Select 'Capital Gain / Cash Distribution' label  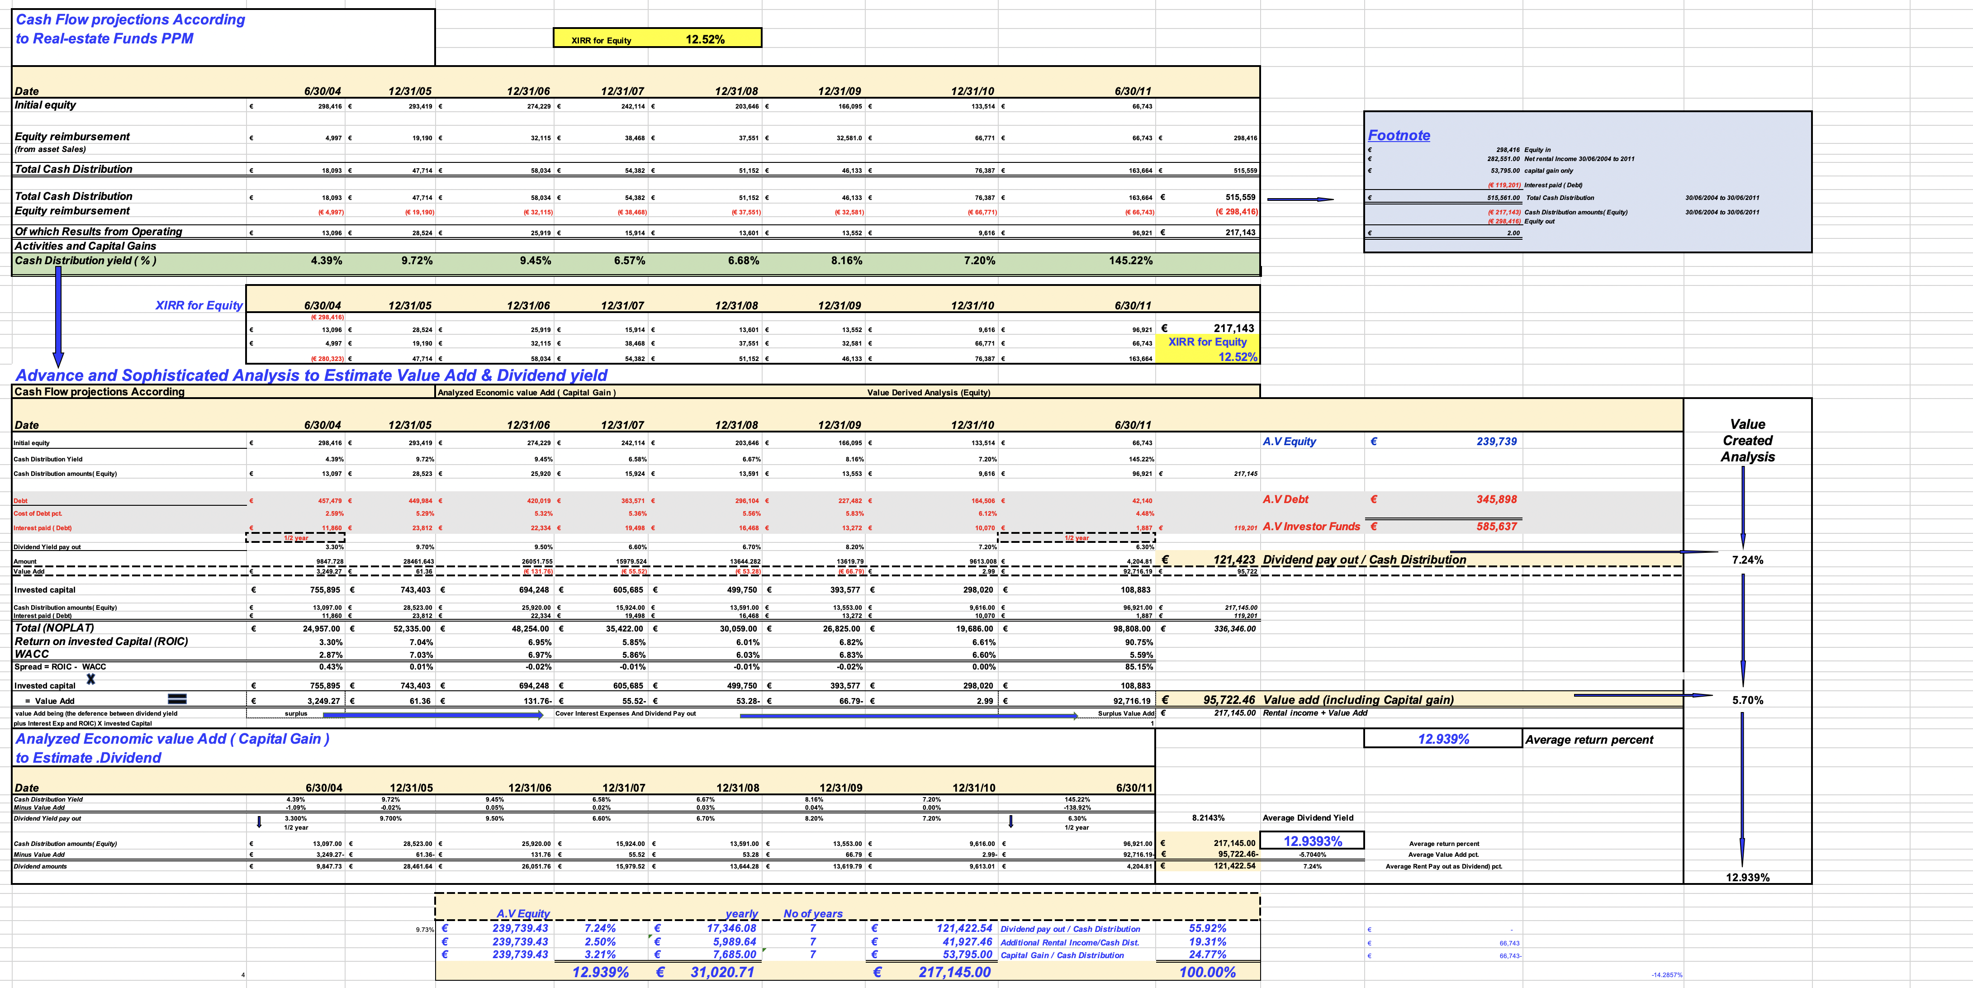coord(1062,955)
